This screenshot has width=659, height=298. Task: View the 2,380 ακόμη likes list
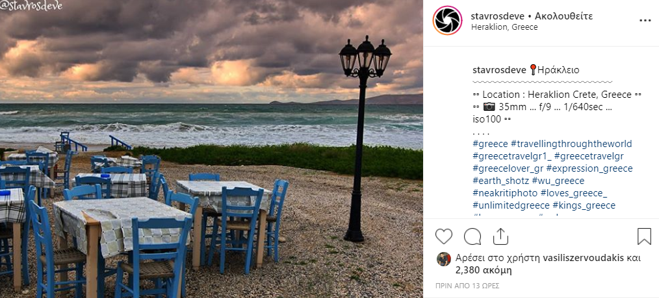(484, 270)
